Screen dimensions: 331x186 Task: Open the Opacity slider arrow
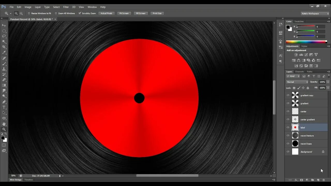click(328, 82)
